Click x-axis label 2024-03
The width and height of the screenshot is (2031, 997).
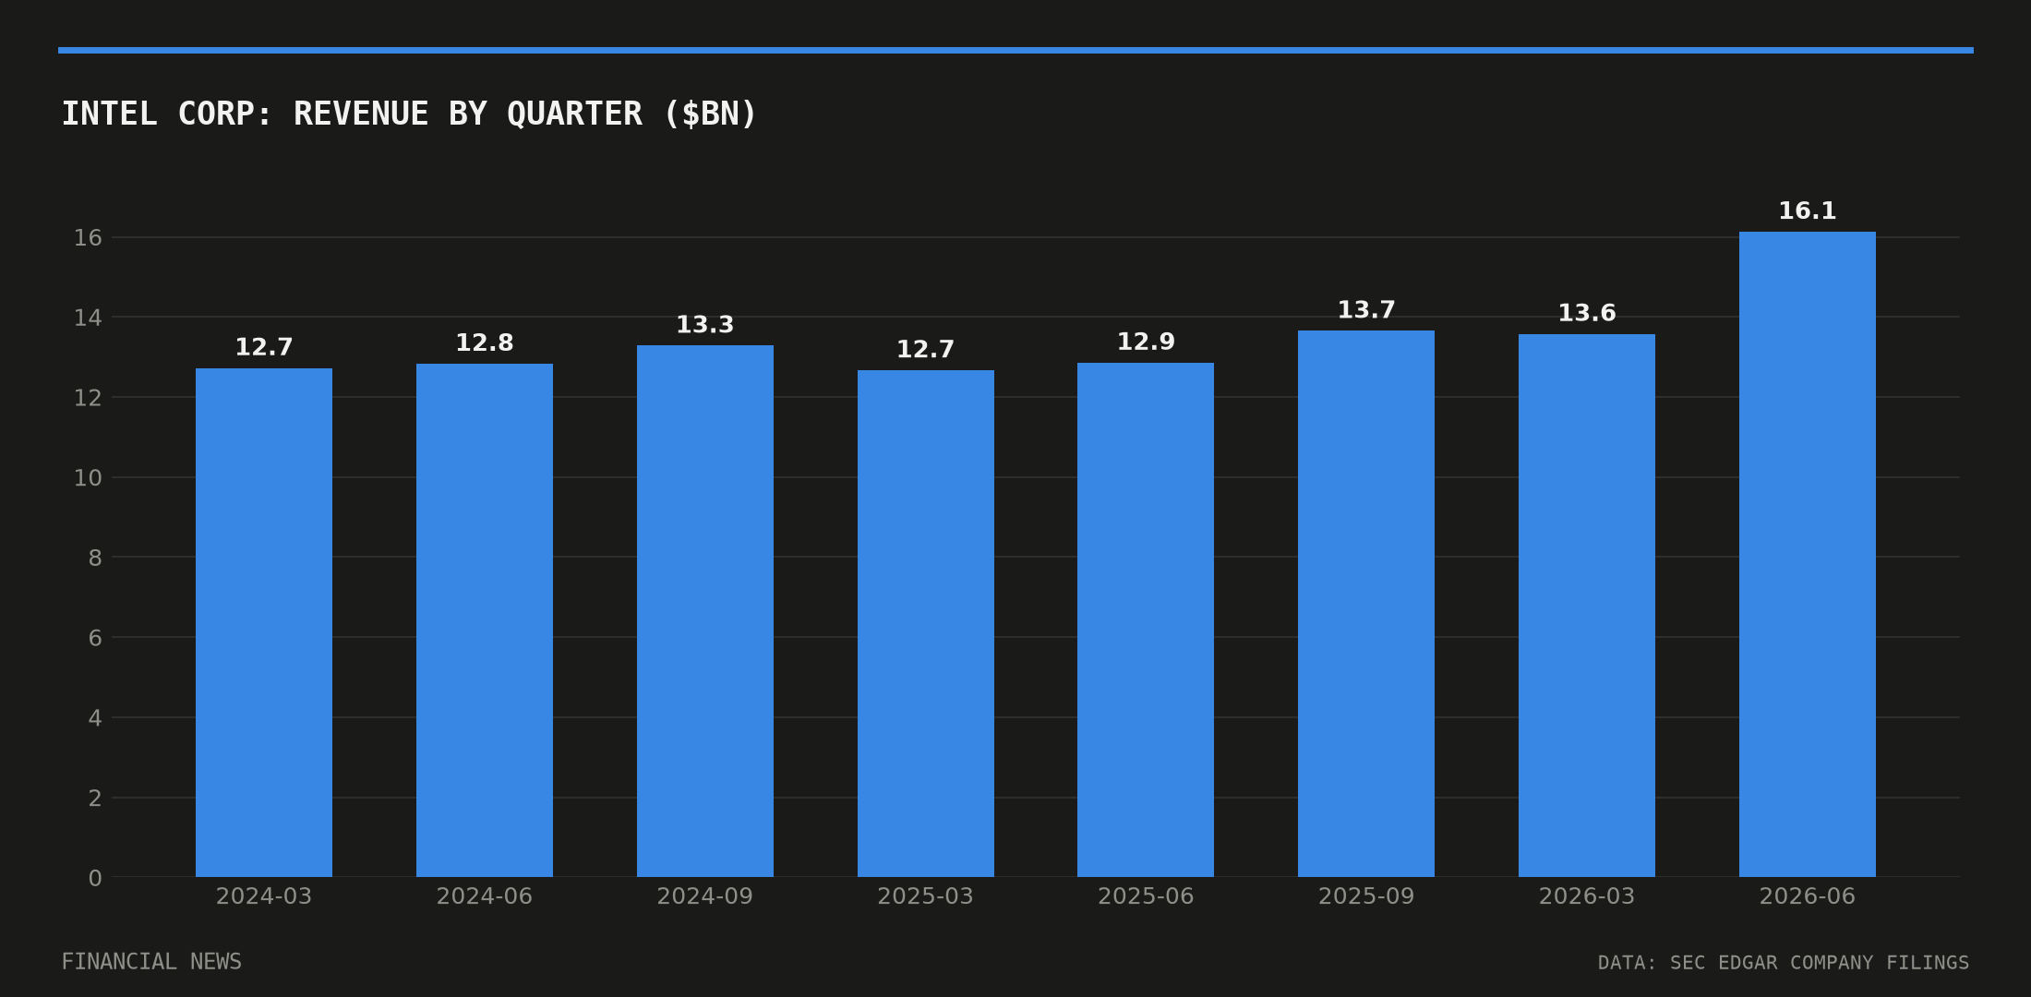[264, 896]
